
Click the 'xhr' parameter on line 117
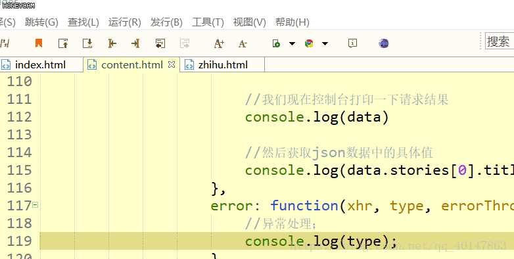click(360, 206)
